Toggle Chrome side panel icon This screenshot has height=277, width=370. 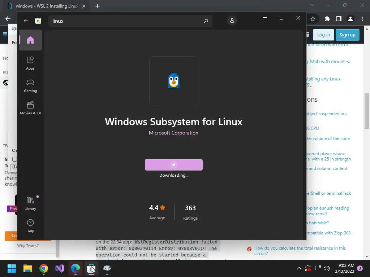tap(339, 19)
